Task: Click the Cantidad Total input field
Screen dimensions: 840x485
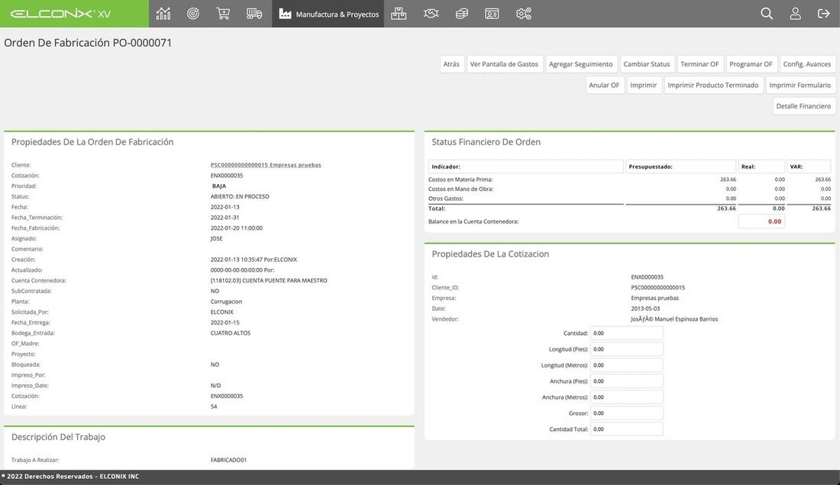Action: click(x=626, y=429)
